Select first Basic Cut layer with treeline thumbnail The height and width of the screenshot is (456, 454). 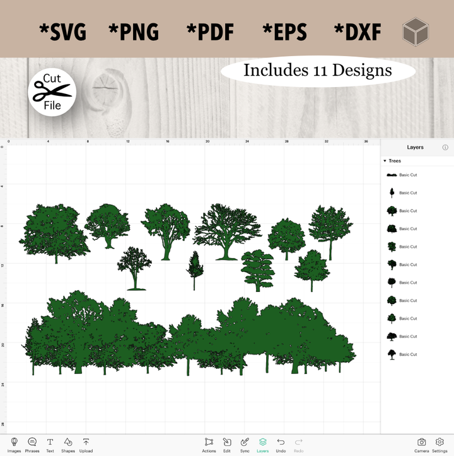[417, 175]
